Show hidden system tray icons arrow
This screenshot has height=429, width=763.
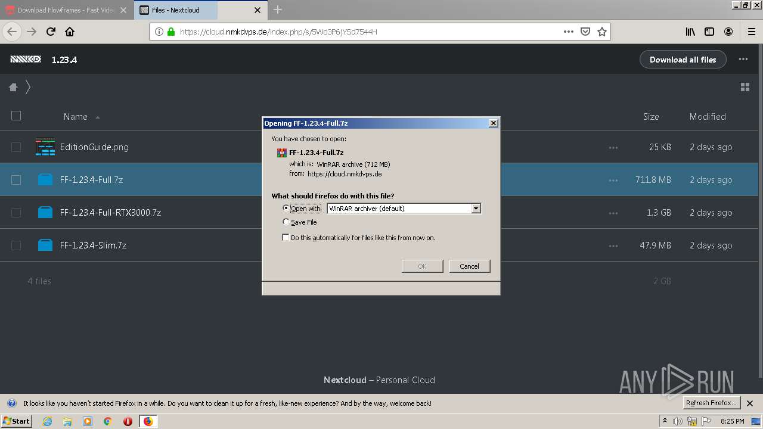[x=665, y=421]
